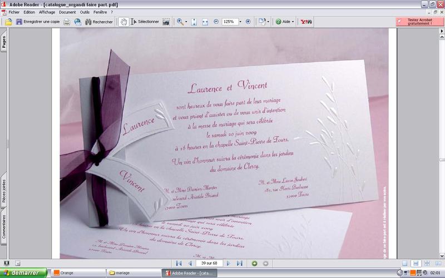Click the print icon in toolbar
The image size is (445, 278).
67,22
